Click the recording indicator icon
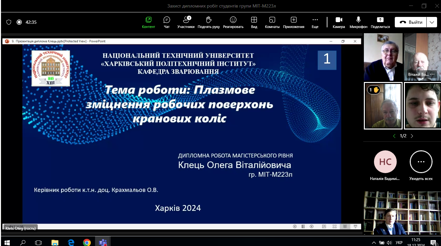The width and height of the screenshot is (441, 246). 19,22
